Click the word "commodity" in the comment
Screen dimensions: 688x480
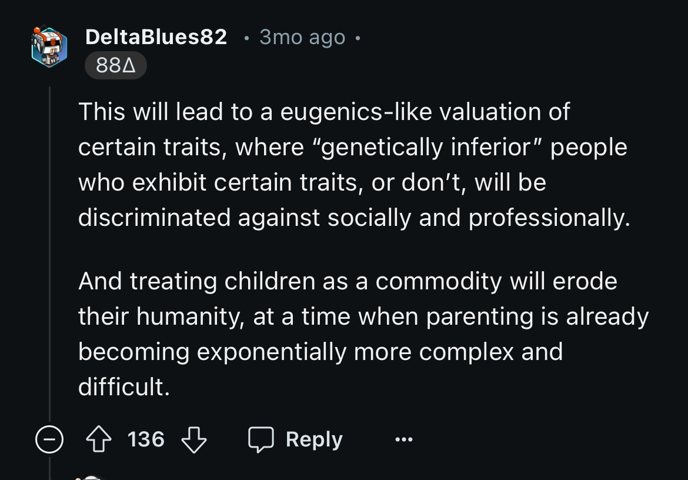coord(439,281)
